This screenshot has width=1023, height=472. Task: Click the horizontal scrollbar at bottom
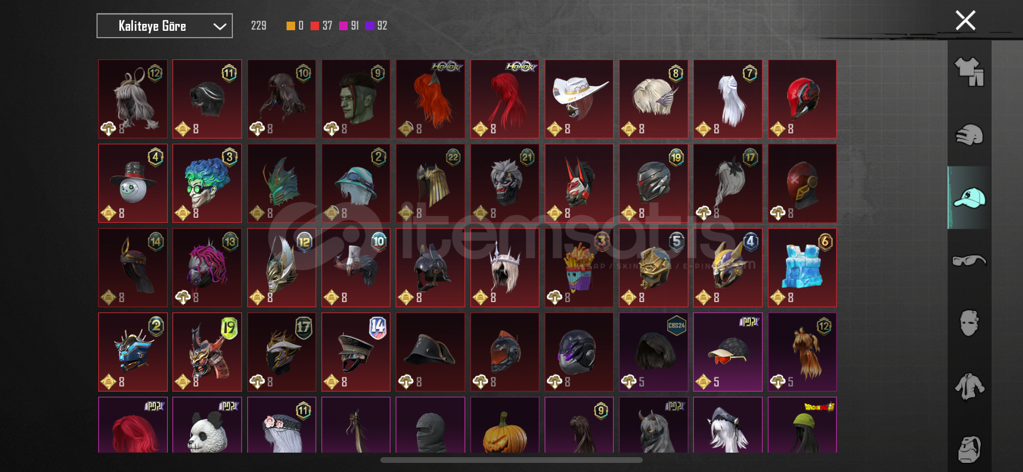[x=511, y=460]
